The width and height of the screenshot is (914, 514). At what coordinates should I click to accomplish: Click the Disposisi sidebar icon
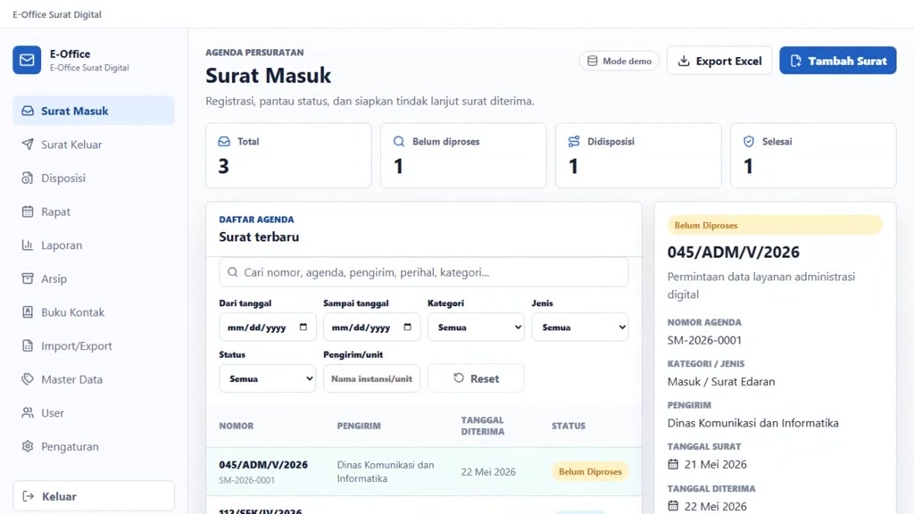tap(28, 178)
